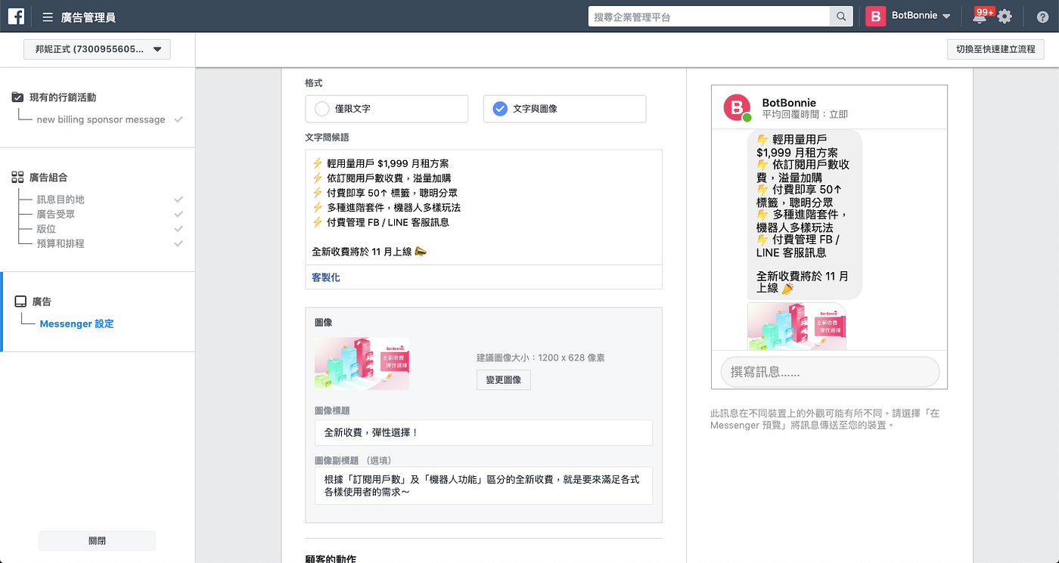Select the 文字與圖像 format option
1059x563 pixels.
click(x=565, y=109)
